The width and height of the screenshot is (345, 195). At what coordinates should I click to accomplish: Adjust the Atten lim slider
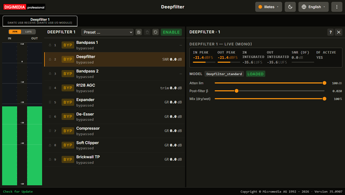pyautogui.click(x=270, y=83)
